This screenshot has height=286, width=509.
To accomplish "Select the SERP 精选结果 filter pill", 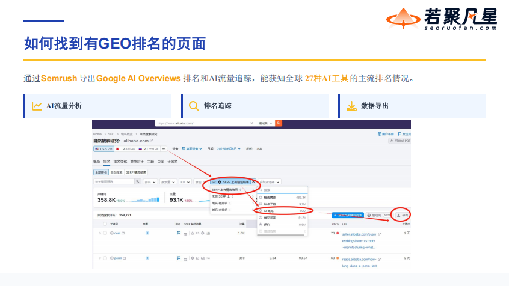I will tap(136, 172).
